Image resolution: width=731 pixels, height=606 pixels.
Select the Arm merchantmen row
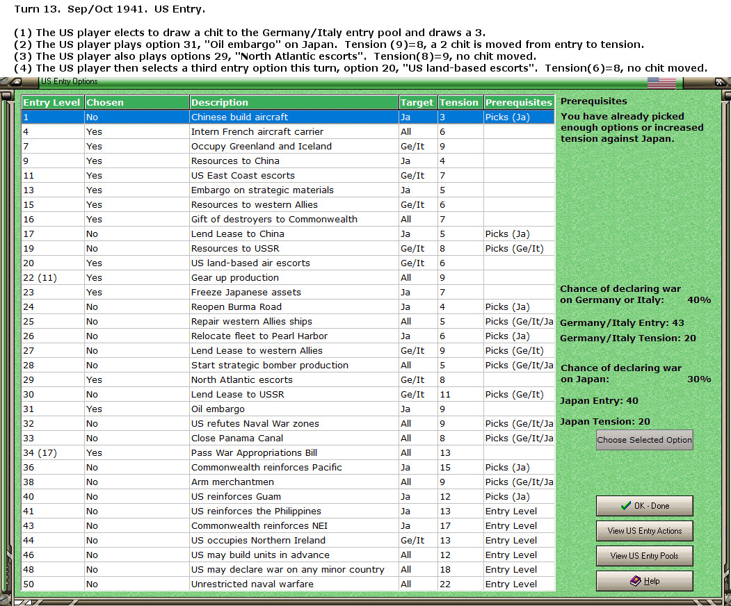pos(288,482)
